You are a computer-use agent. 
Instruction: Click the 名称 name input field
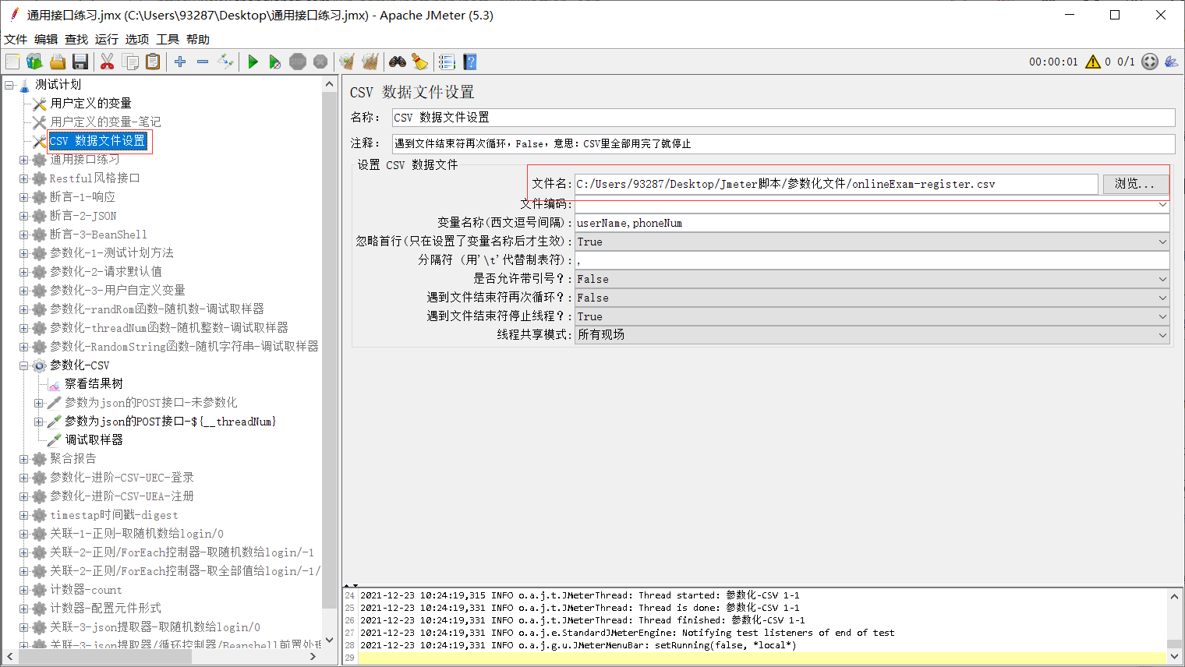point(784,118)
